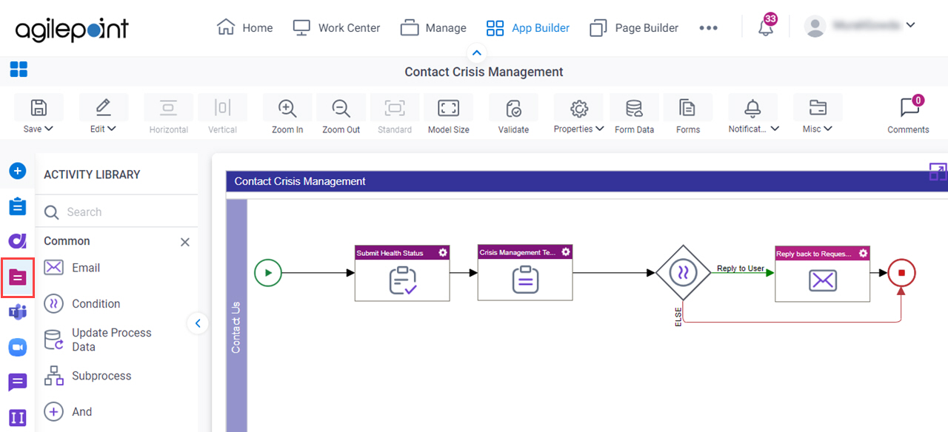The image size is (948, 432).
Task: Select the Crisis Management Team activity
Action: (525, 273)
